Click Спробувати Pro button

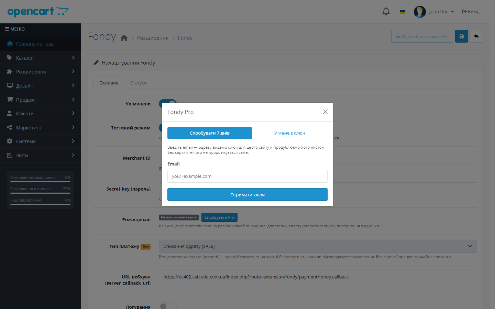tap(219, 217)
